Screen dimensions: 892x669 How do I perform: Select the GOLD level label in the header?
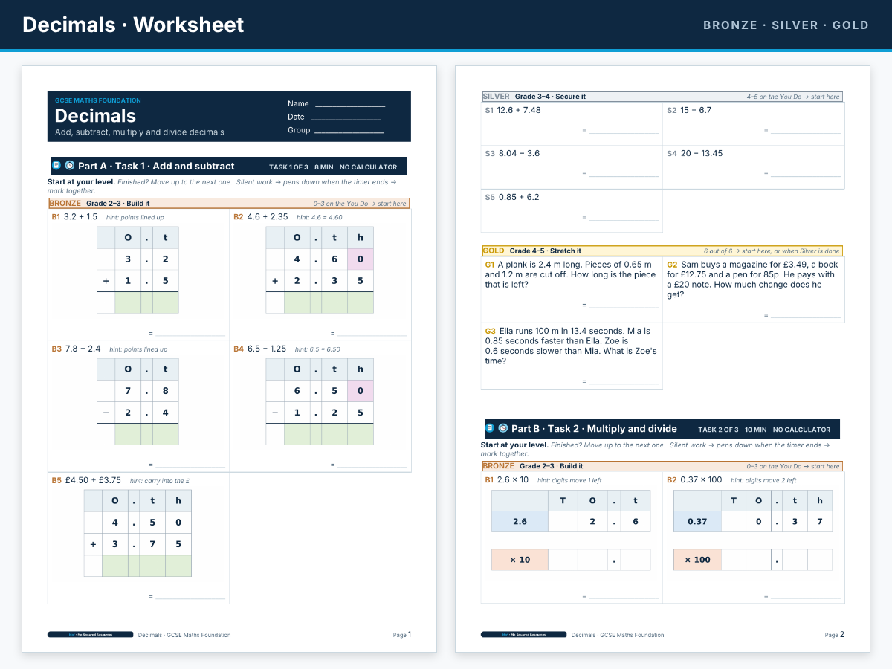[850, 25]
